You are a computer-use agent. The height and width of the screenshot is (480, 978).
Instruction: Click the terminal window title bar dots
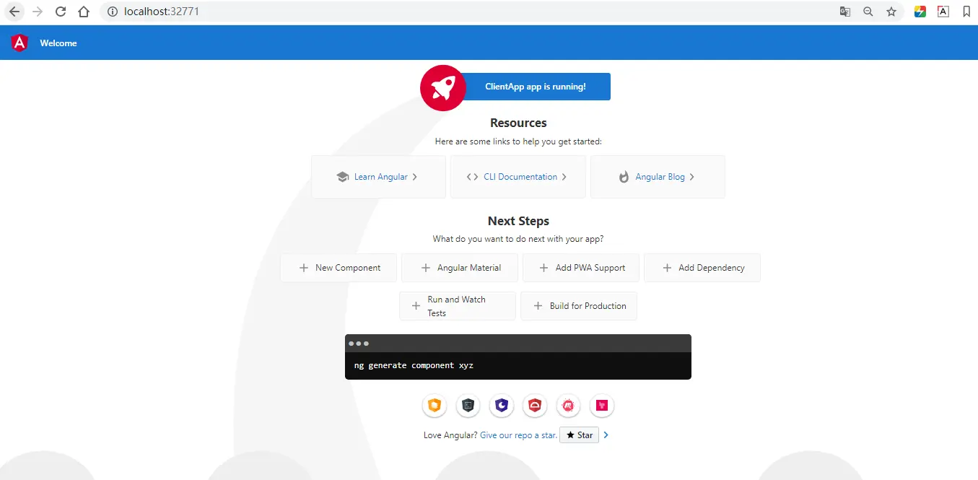point(359,344)
